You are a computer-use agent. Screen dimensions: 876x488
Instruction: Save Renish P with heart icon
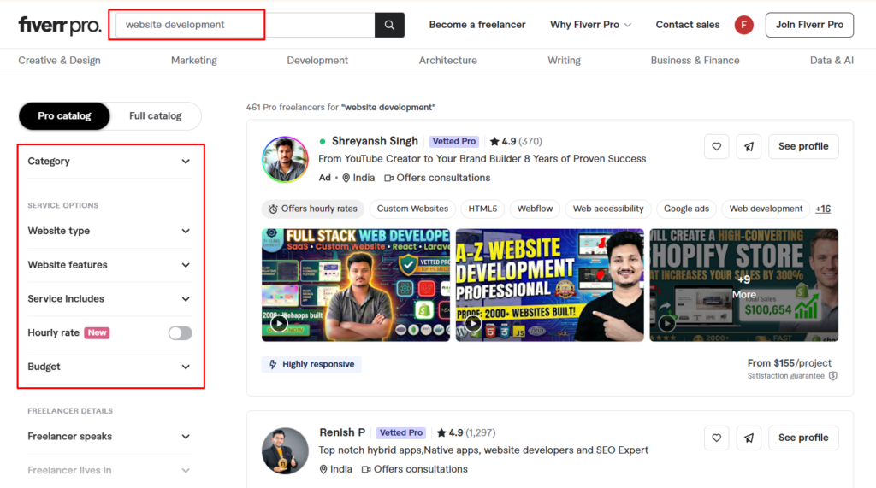pos(716,438)
